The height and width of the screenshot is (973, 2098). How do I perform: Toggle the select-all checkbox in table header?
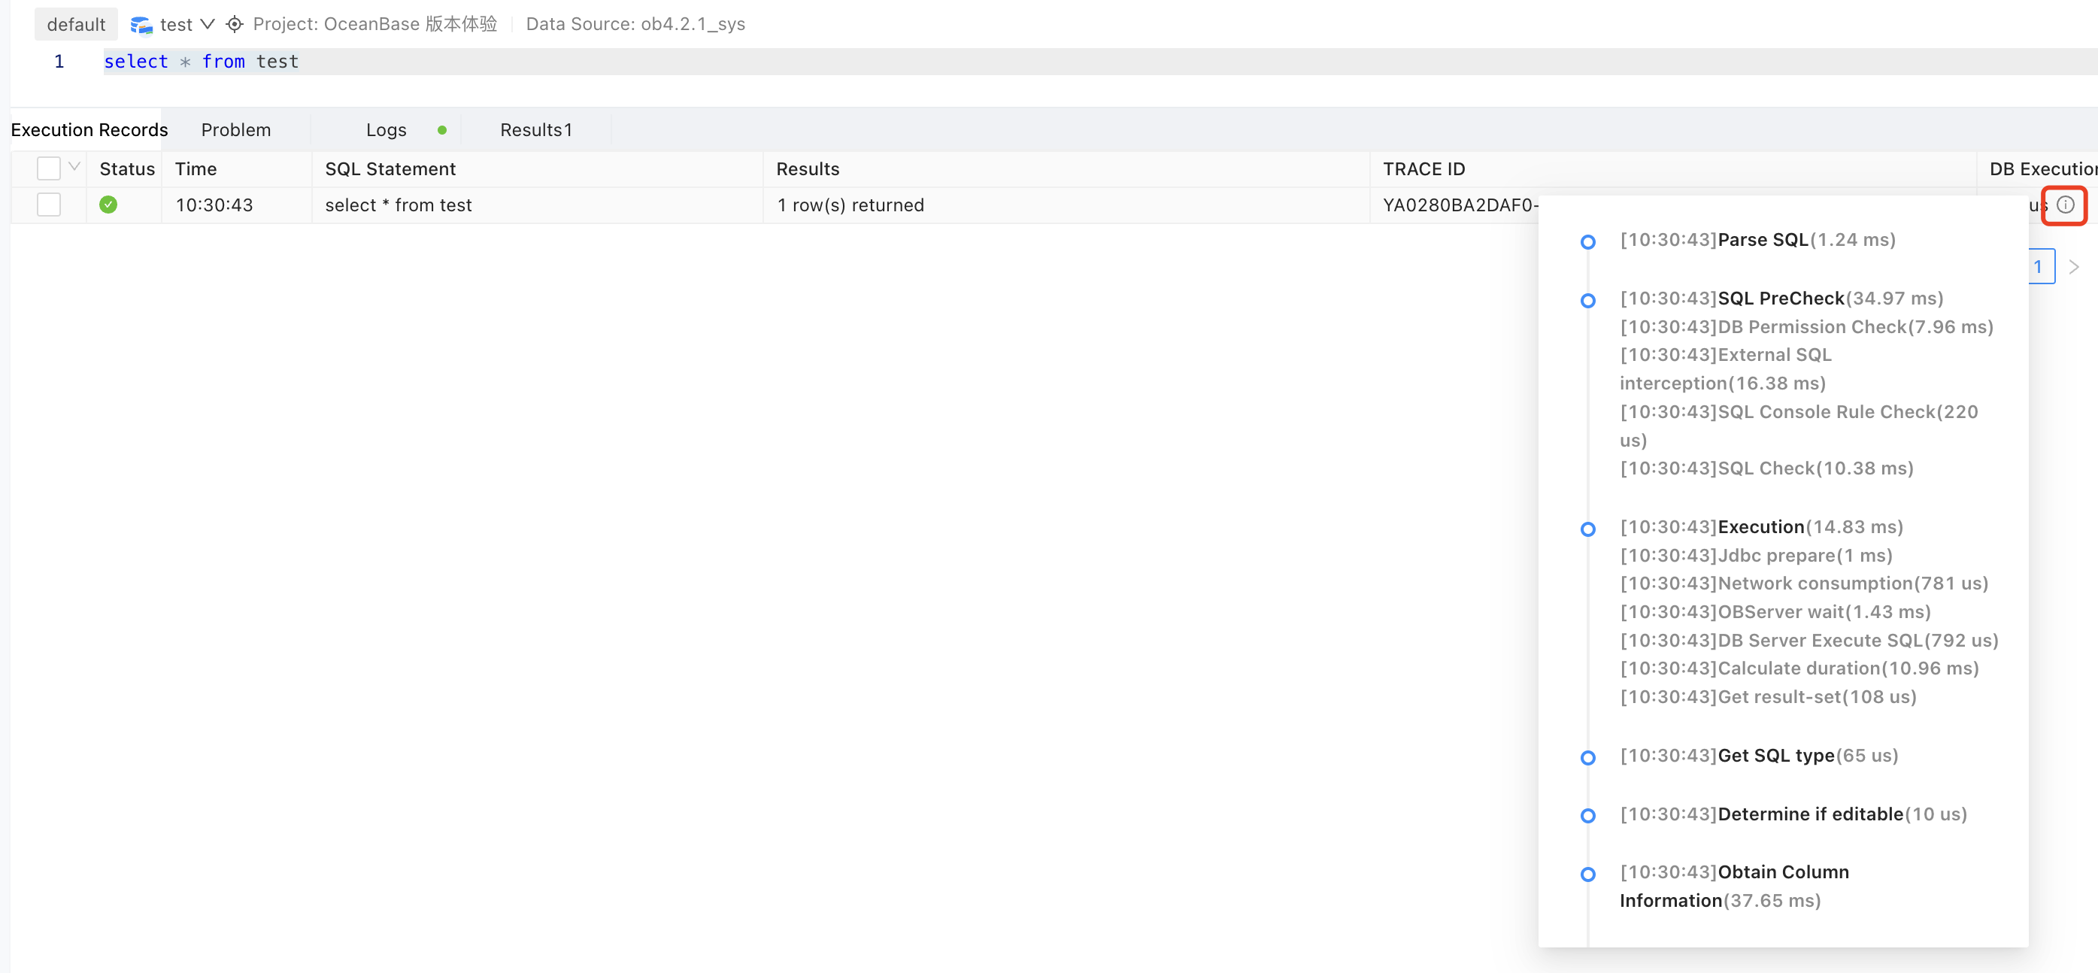pos(48,168)
